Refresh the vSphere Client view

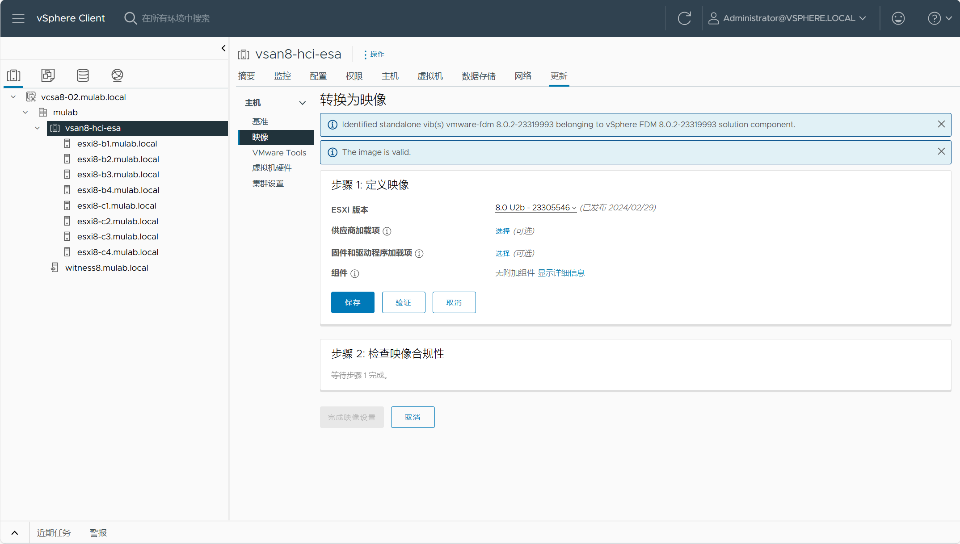click(x=684, y=18)
